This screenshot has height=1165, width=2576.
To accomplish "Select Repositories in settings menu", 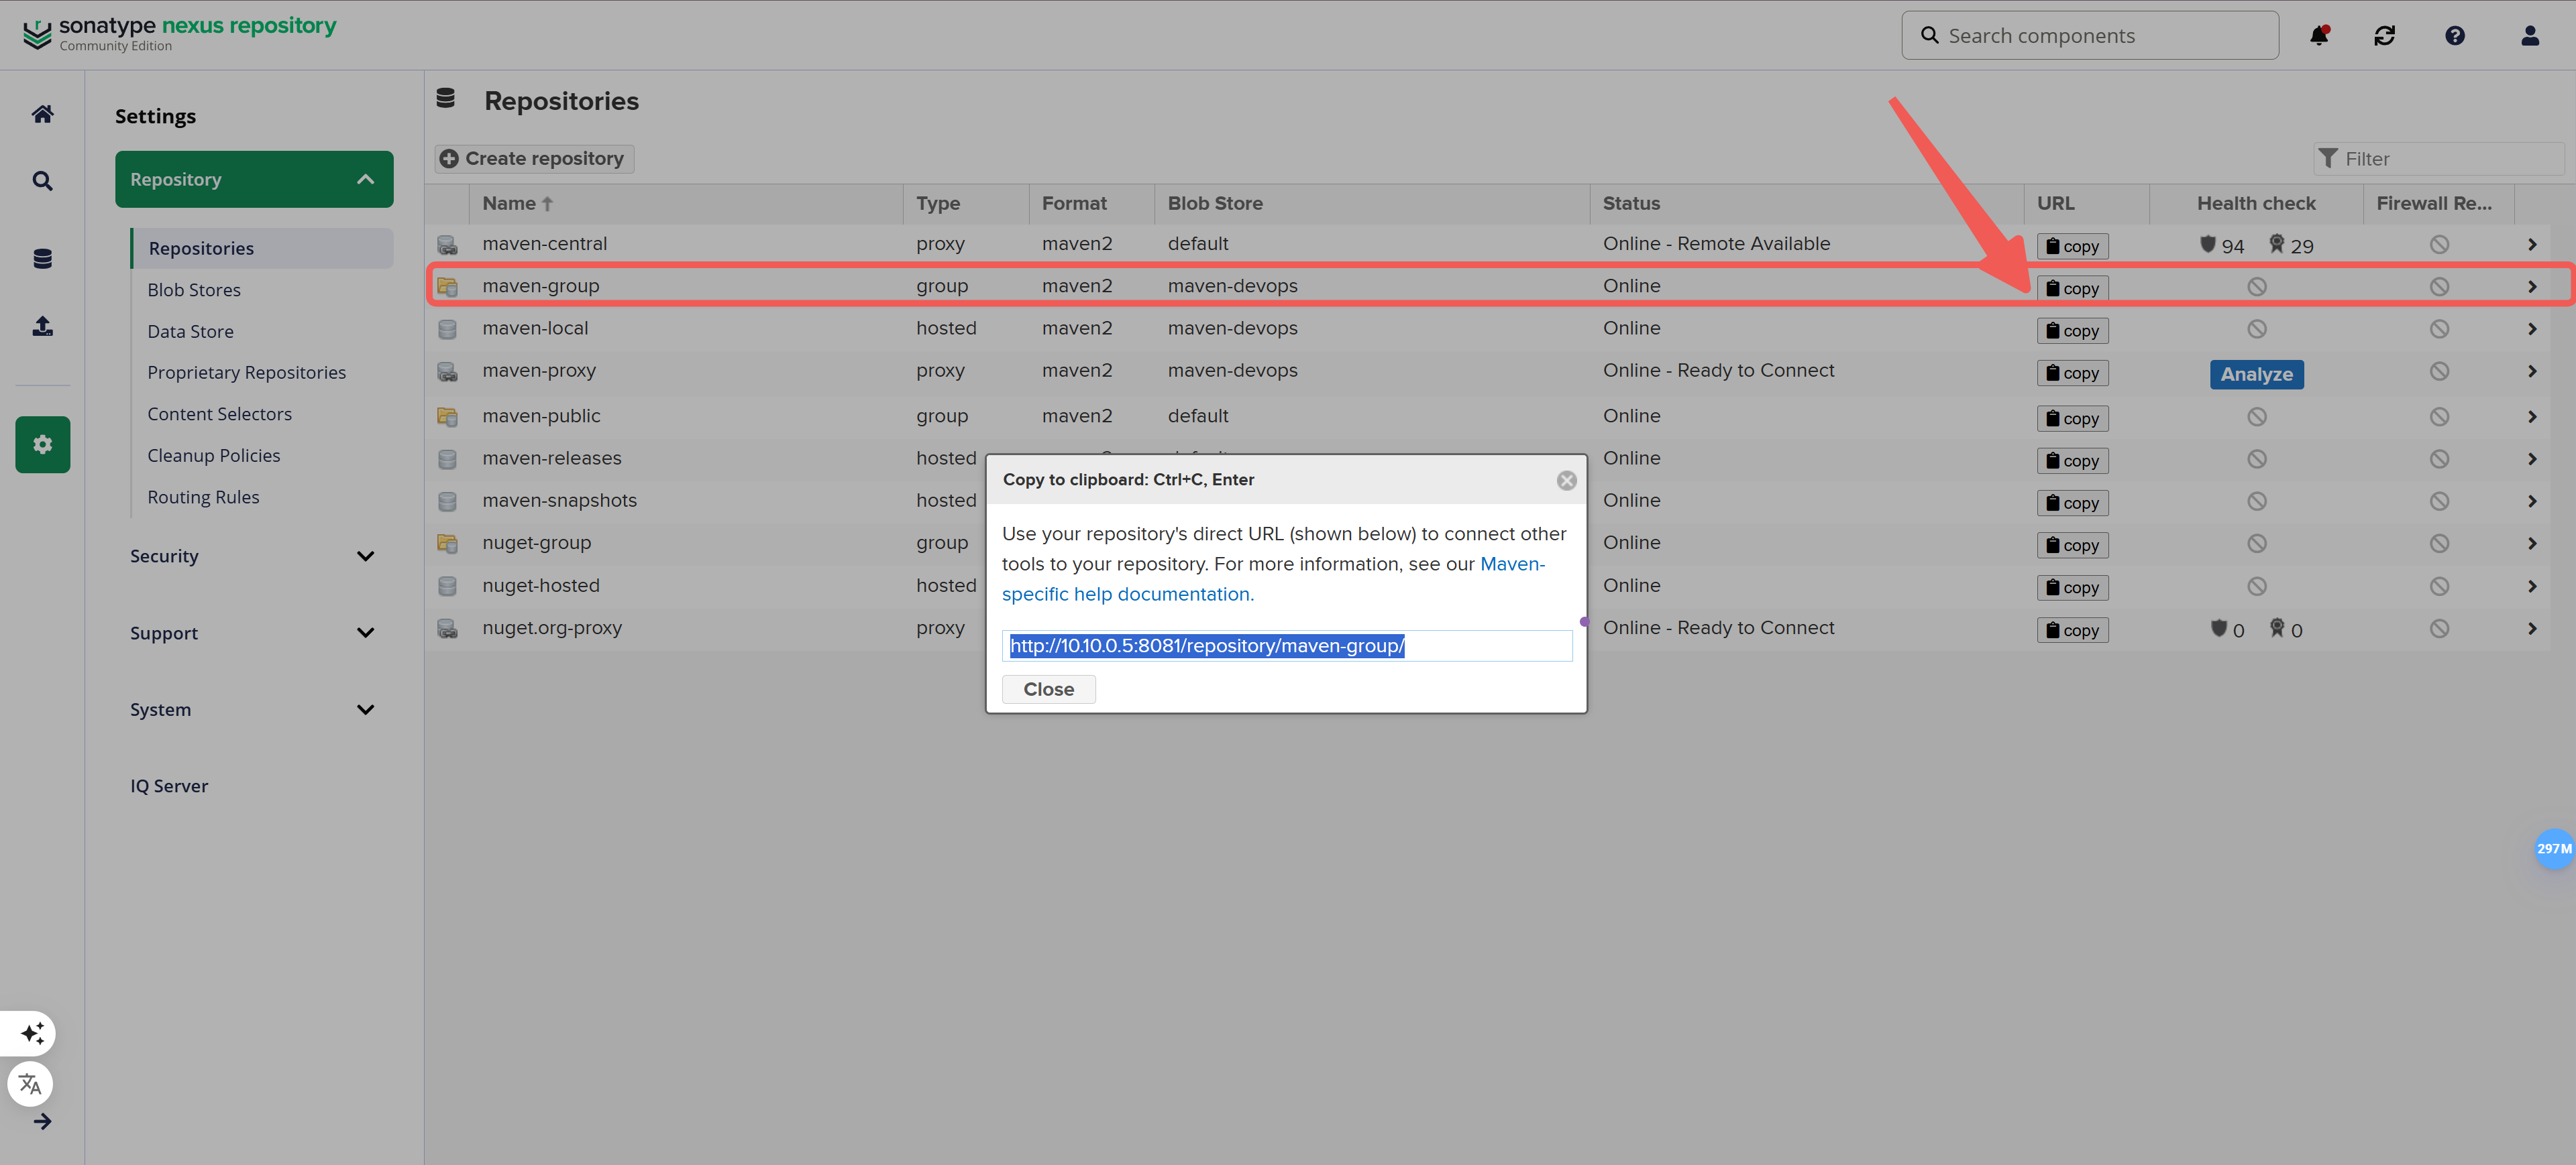I will (262, 249).
